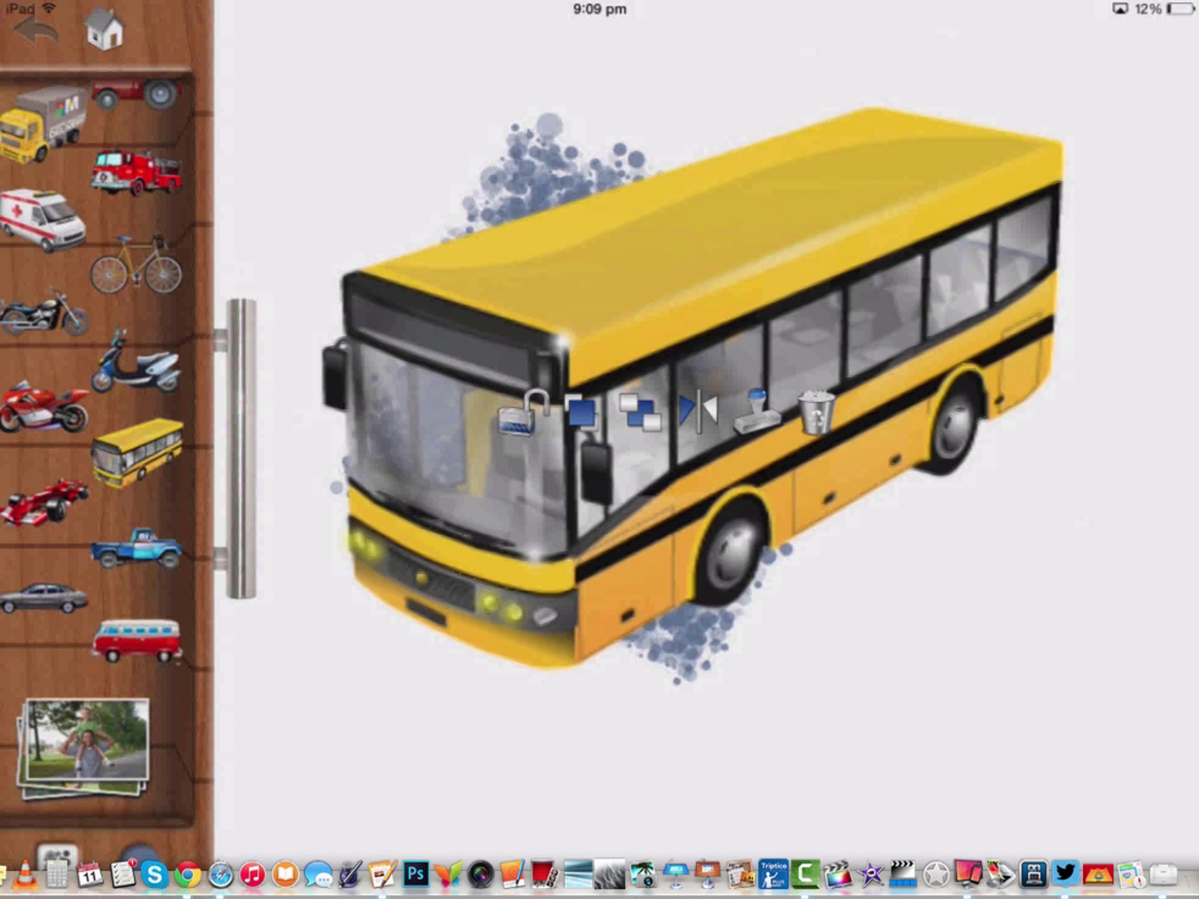Viewport: 1199px width, 899px height.
Task: Open Photoshop from the dock
Action: pos(416,875)
